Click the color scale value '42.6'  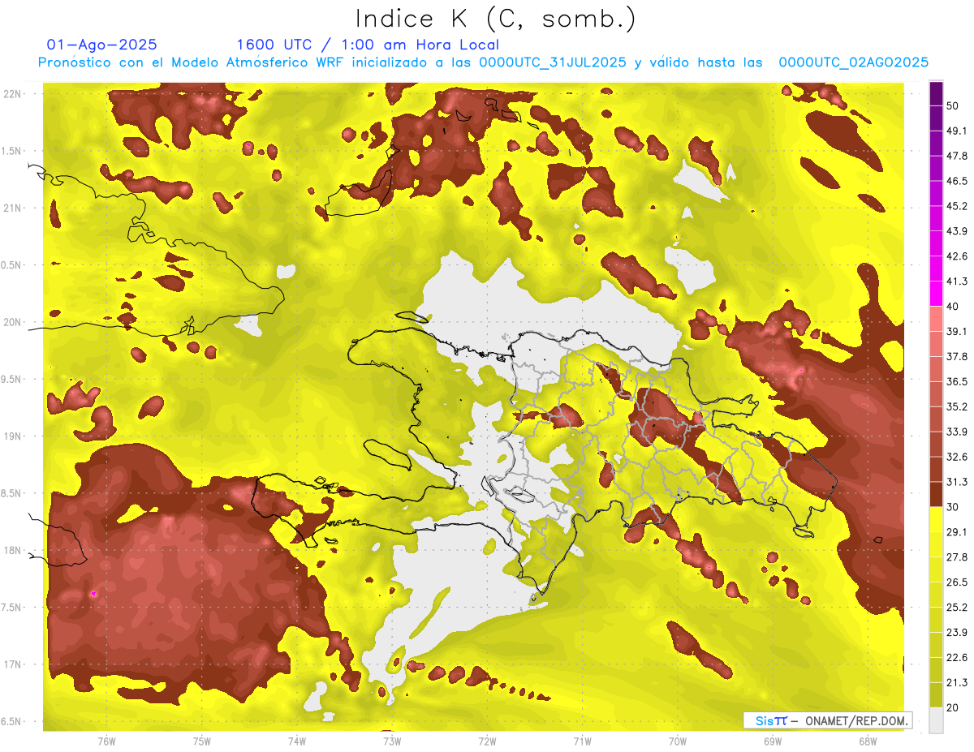coord(957,256)
